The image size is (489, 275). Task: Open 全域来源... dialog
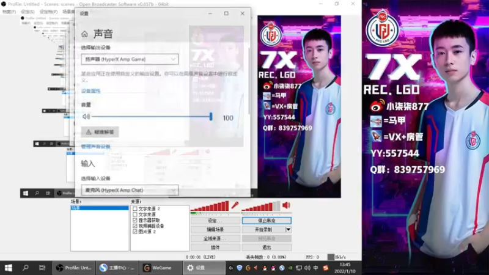(215, 238)
